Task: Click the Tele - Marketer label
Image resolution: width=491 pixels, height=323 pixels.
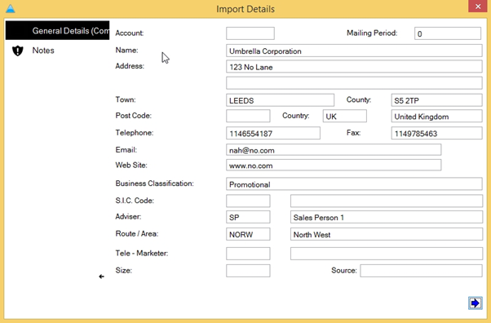Action: click(x=142, y=253)
